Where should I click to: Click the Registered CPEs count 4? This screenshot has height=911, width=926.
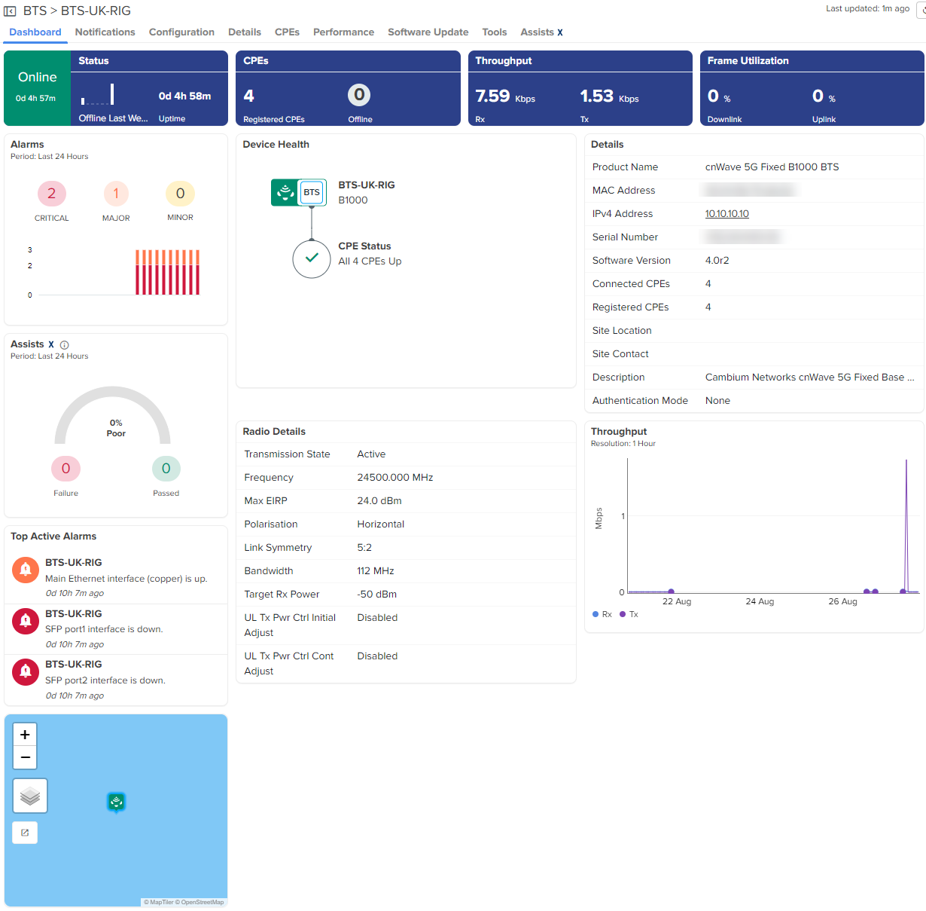249,96
